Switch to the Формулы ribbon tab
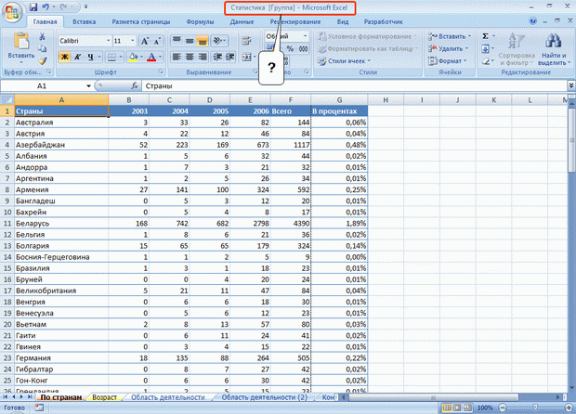The image size is (576, 414). click(200, 21)
